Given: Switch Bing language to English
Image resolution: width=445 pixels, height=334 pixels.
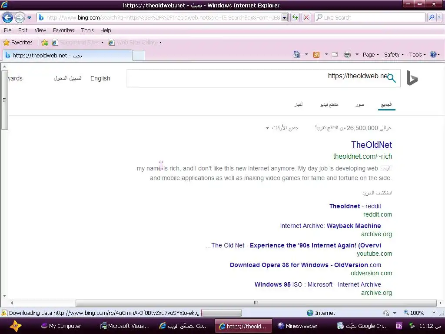Looking at the screenshot, I should point(100,78).
